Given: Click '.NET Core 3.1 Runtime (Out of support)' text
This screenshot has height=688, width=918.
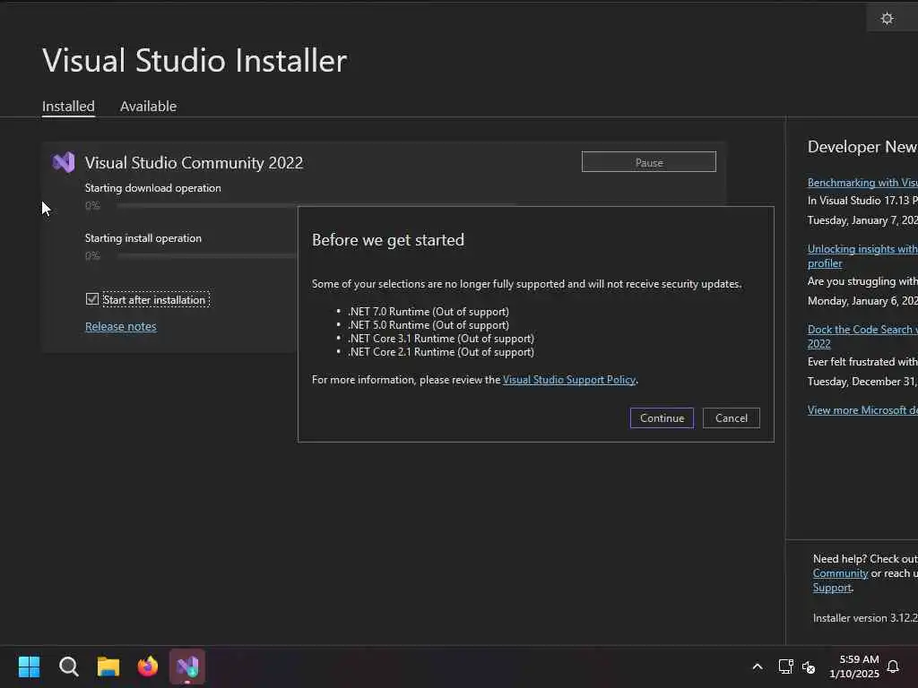Looking at the screenshot, I should [441, 339].
